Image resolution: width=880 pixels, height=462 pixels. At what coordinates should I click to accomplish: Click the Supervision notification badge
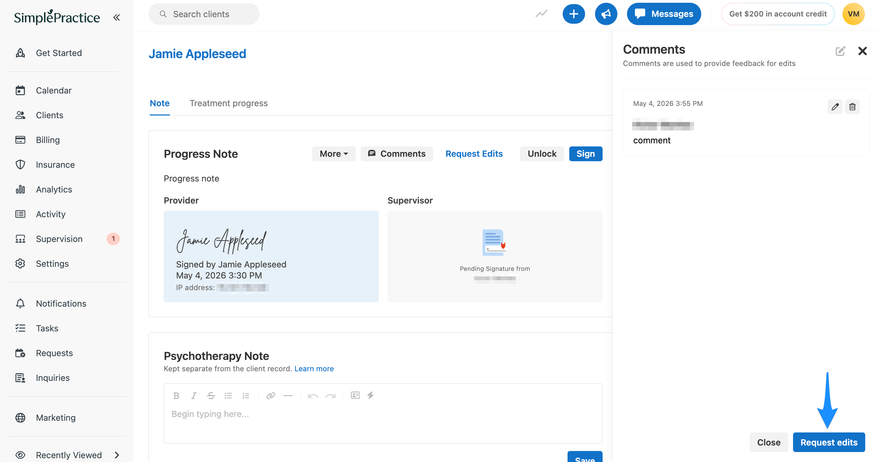click(x=113, y=239)
